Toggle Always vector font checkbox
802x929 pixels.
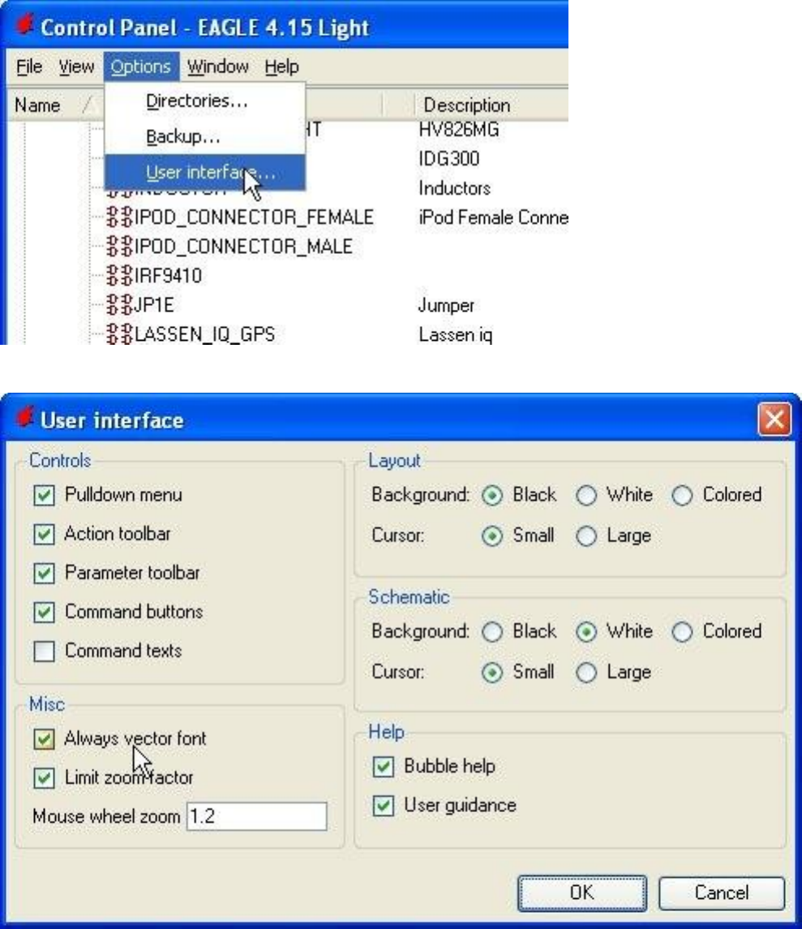tap(45, 739)
